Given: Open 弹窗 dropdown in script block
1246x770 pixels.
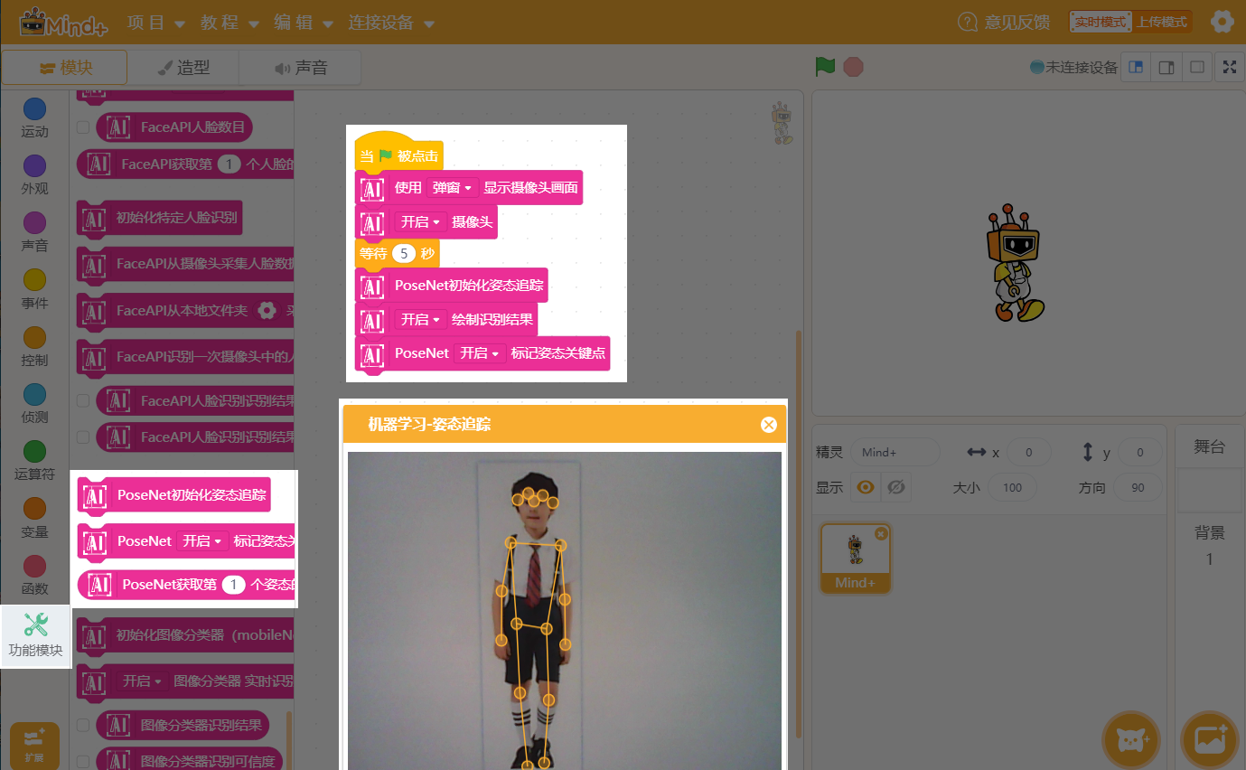Looking at the screenshot, I should (x=453, y=188).
